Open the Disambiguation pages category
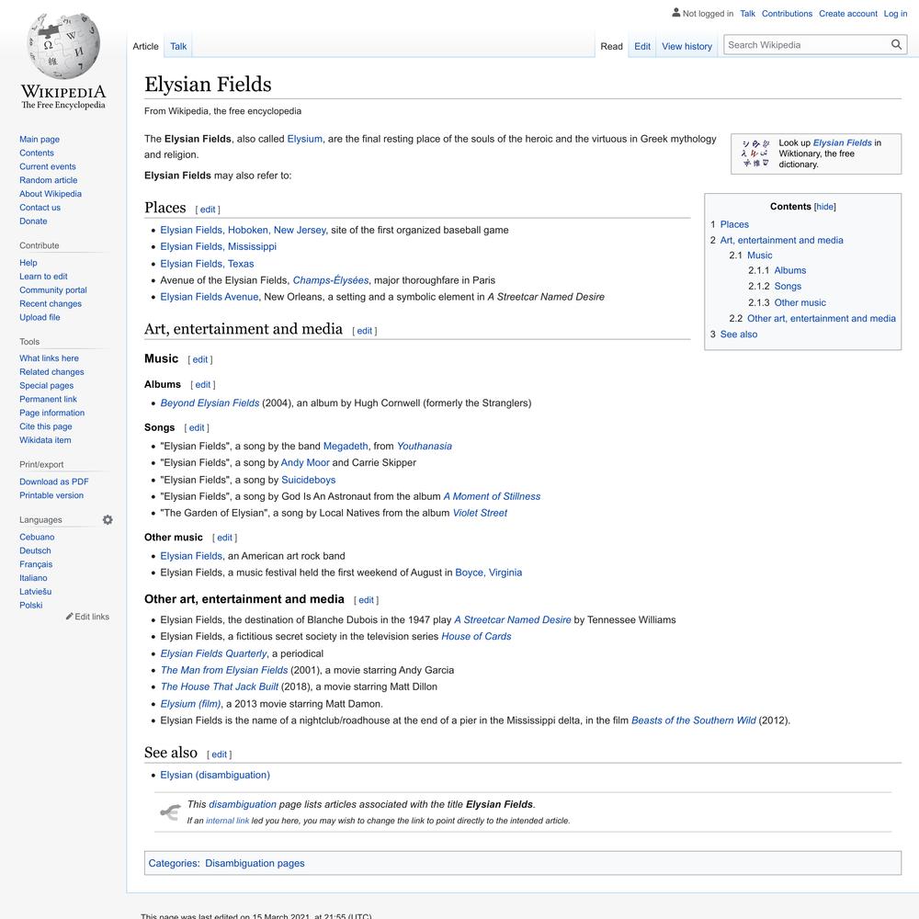This screenshot has width=919, height=919. [255, 863]
